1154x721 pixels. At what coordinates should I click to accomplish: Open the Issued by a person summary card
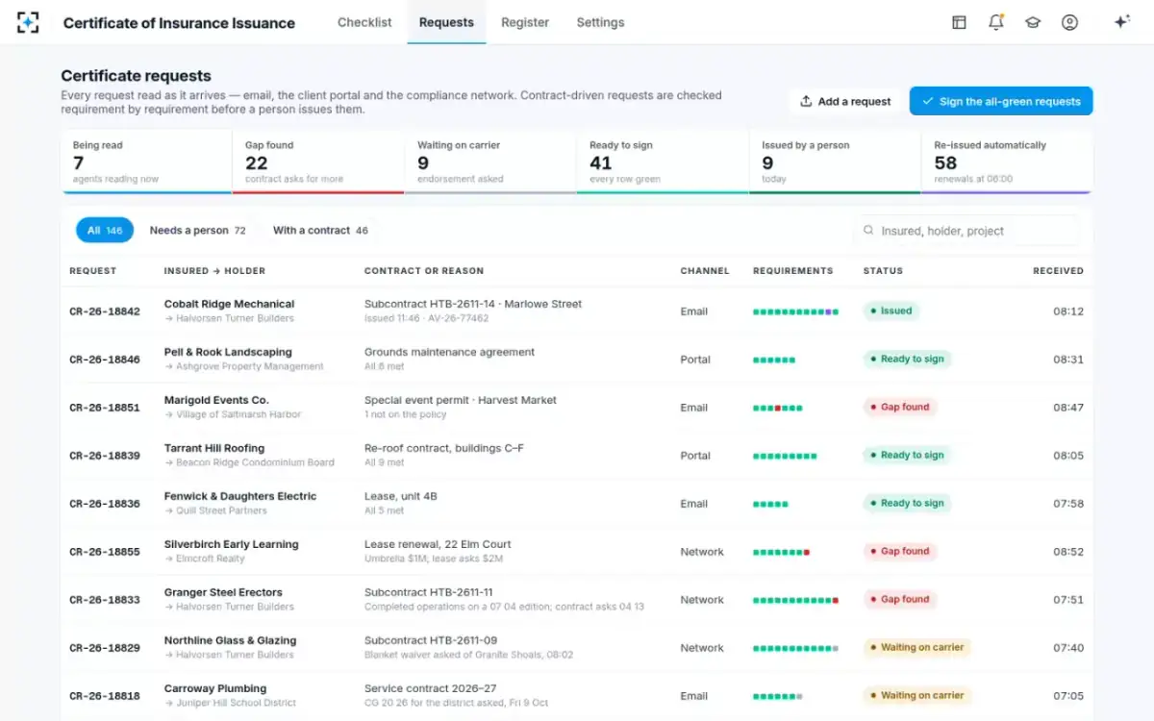835,162
